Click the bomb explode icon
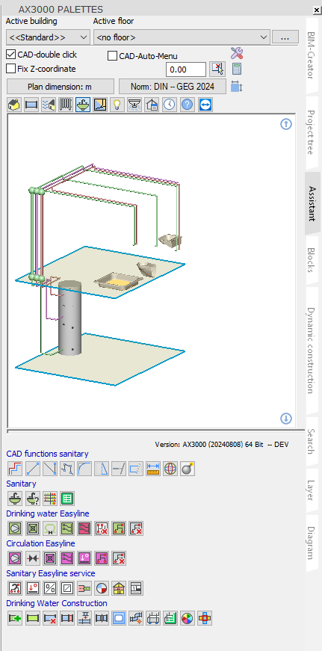 click(x=188, y=469)
